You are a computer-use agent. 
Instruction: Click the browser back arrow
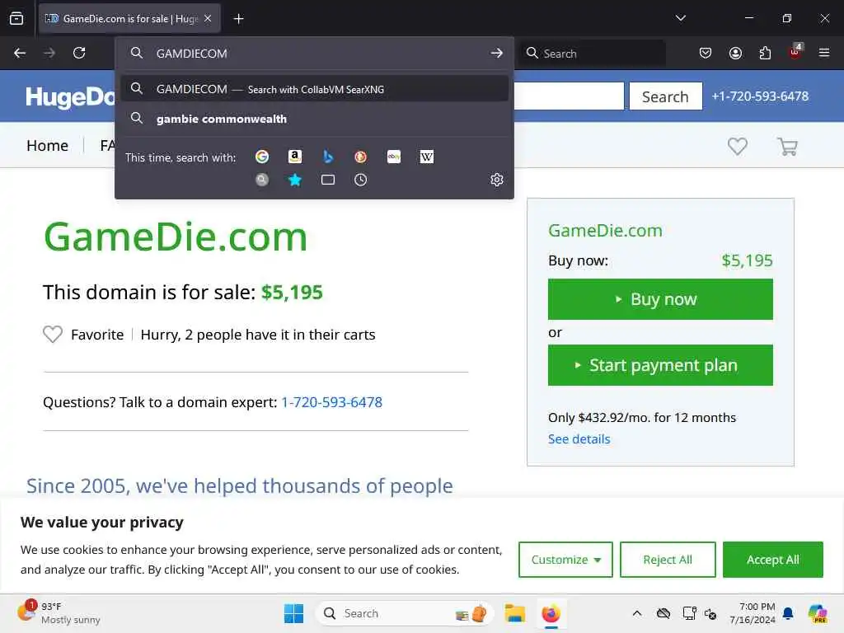coord(20,53)
